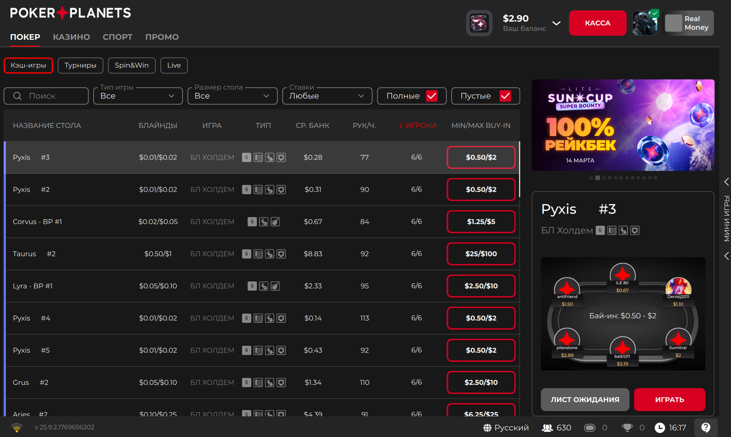Screen dimensions: 731x437
Task: Toggle the Real Money mode switch
Action: point(674,23)
